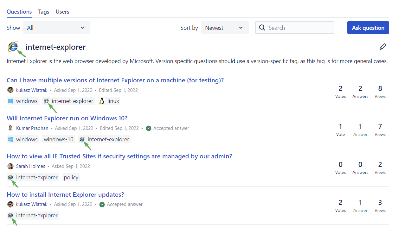Click the IE icon in the install updates question tags

tap(10, 215)
